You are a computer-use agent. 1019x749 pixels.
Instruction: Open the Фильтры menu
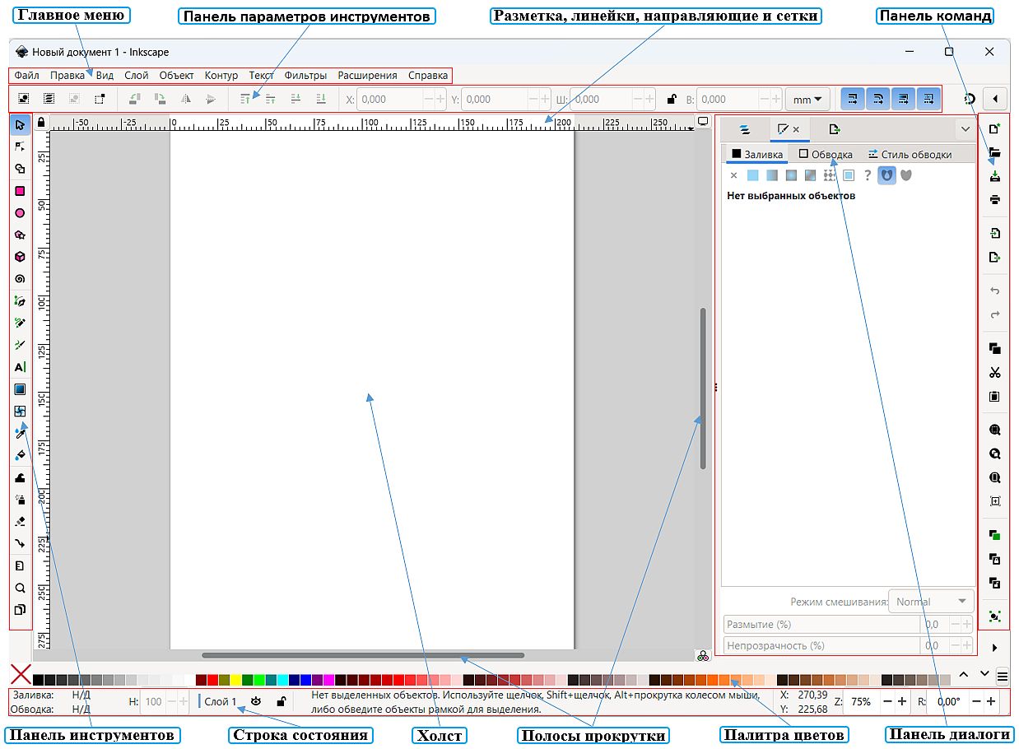[x=305, y=75]
